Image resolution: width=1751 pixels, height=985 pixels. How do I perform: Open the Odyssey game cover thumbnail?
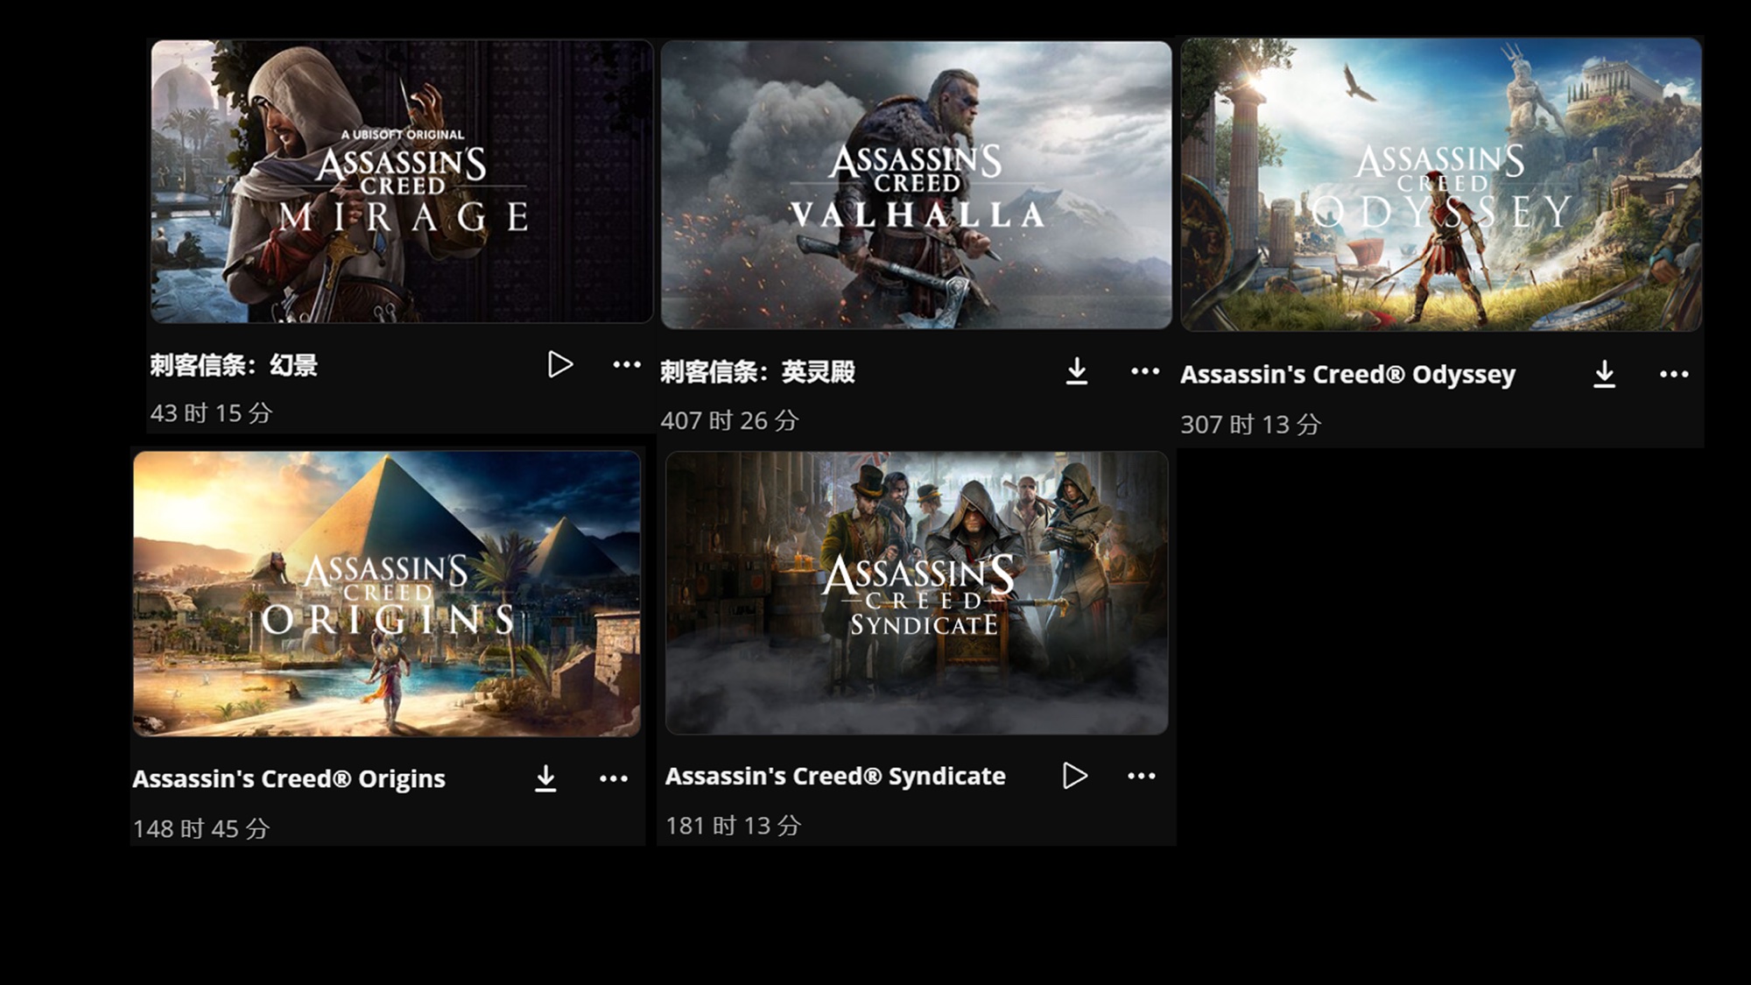click(1441, 184)
